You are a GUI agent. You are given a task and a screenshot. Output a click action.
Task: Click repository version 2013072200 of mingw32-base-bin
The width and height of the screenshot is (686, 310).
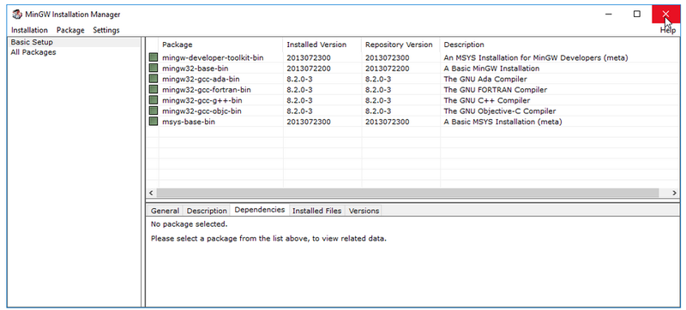[388, 69]
